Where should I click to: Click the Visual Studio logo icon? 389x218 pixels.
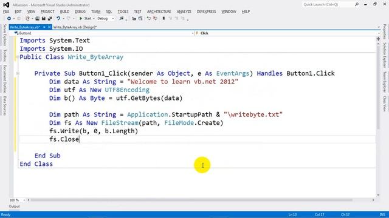click(x=6, y=5)
